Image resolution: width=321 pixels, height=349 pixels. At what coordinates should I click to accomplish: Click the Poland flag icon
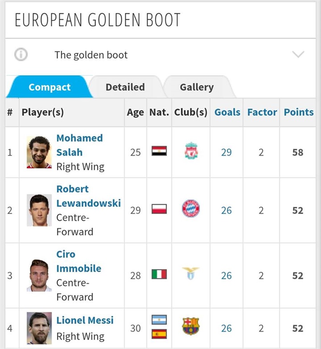159,209
